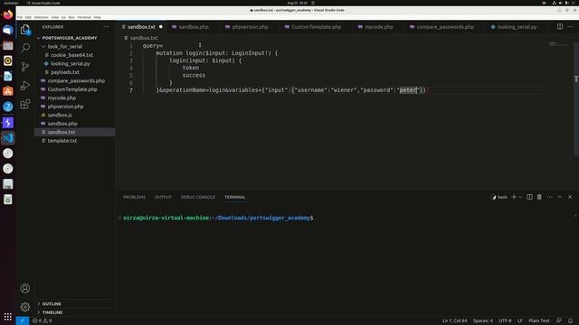Change language mode Plain Text
Viewport: 579px width, 325px height.
[539, 321]
